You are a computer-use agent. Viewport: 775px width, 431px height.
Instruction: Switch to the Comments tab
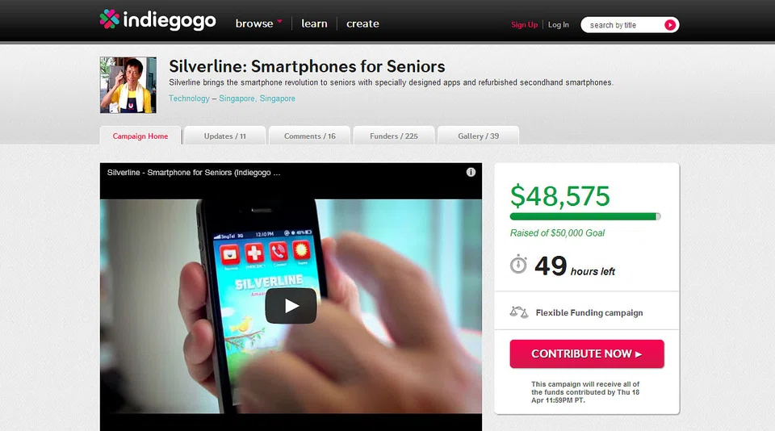[310, 136]
